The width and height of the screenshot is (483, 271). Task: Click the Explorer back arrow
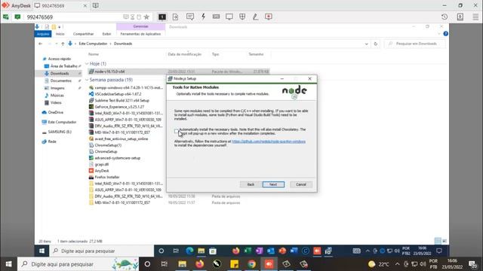pyautogui.click(x=40, y=44)
